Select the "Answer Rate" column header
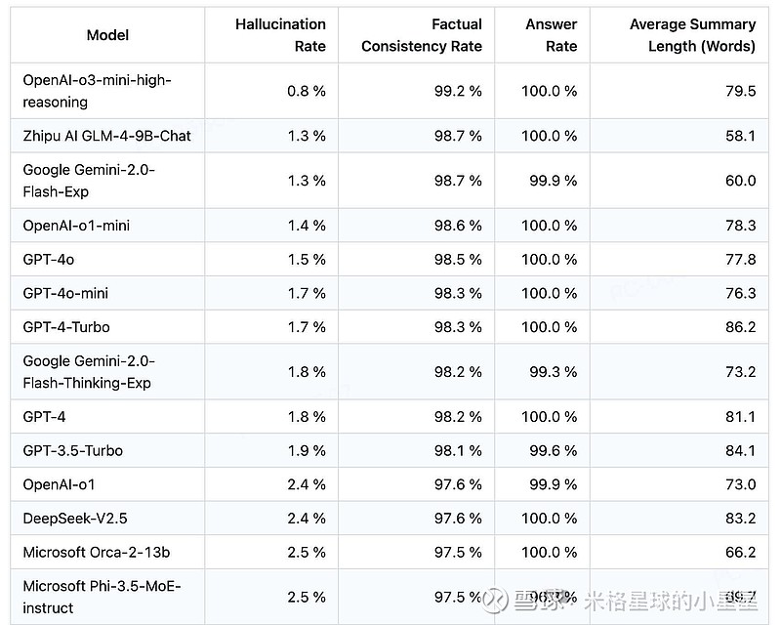The image size is (781, 625). [551, 35]
